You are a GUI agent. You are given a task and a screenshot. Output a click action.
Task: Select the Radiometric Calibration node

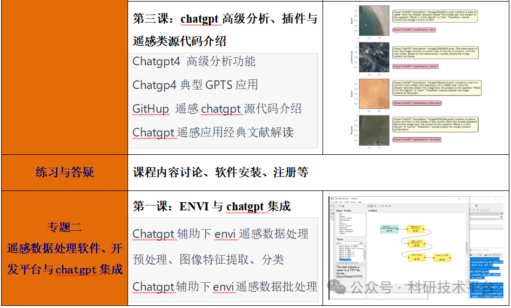(x=415, y=229)
